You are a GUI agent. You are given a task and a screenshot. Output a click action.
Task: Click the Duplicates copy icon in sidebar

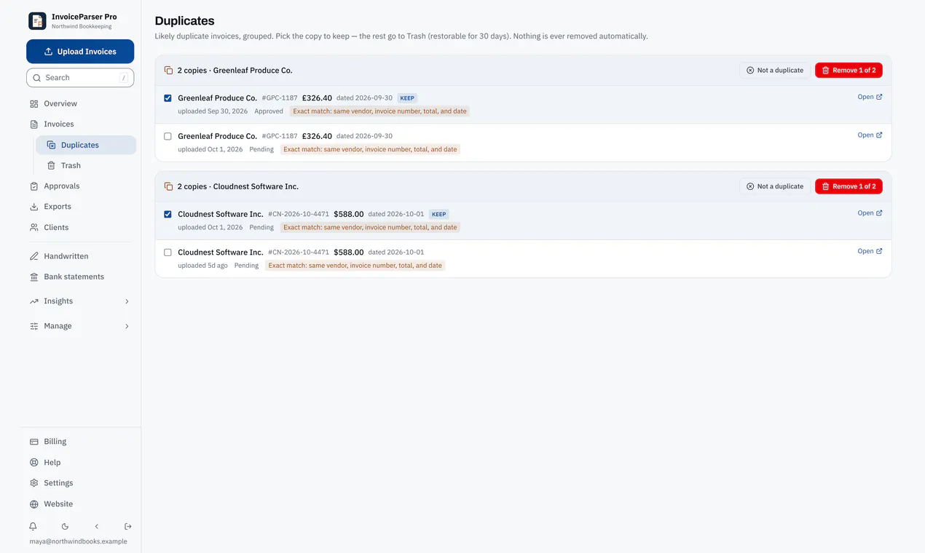coord(51,146)
